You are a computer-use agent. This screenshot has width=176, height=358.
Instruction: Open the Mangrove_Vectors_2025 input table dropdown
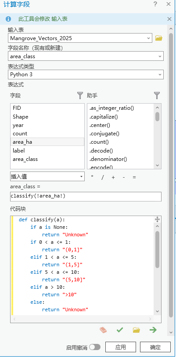80,38
